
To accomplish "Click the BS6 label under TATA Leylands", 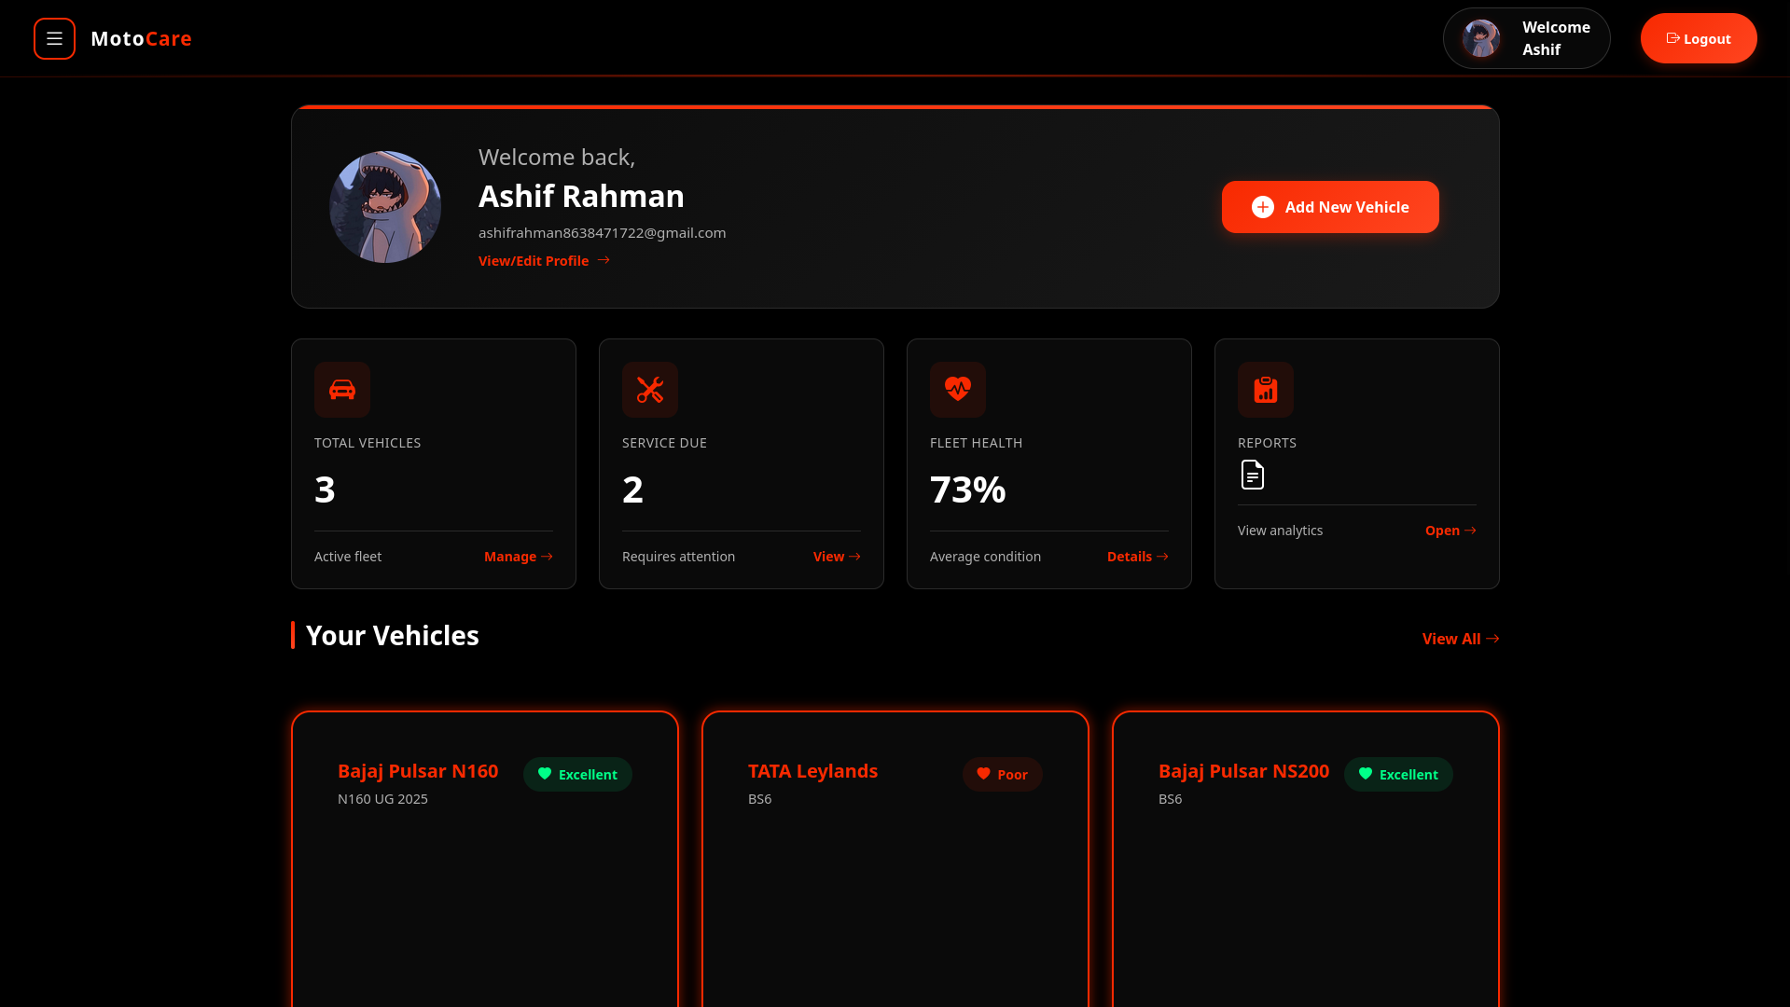I will (x=759, y=799).
